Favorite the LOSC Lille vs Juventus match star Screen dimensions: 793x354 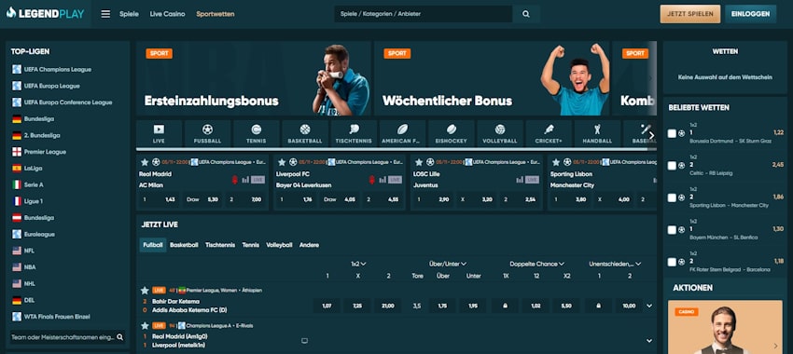tap(419, 162)
